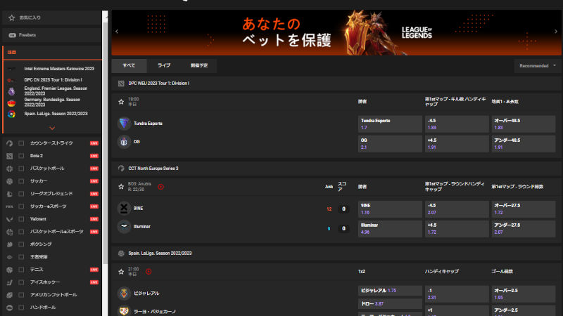563x316 pixels.
Task: Switch to the ライブ tab
Action: coord(164,65)
